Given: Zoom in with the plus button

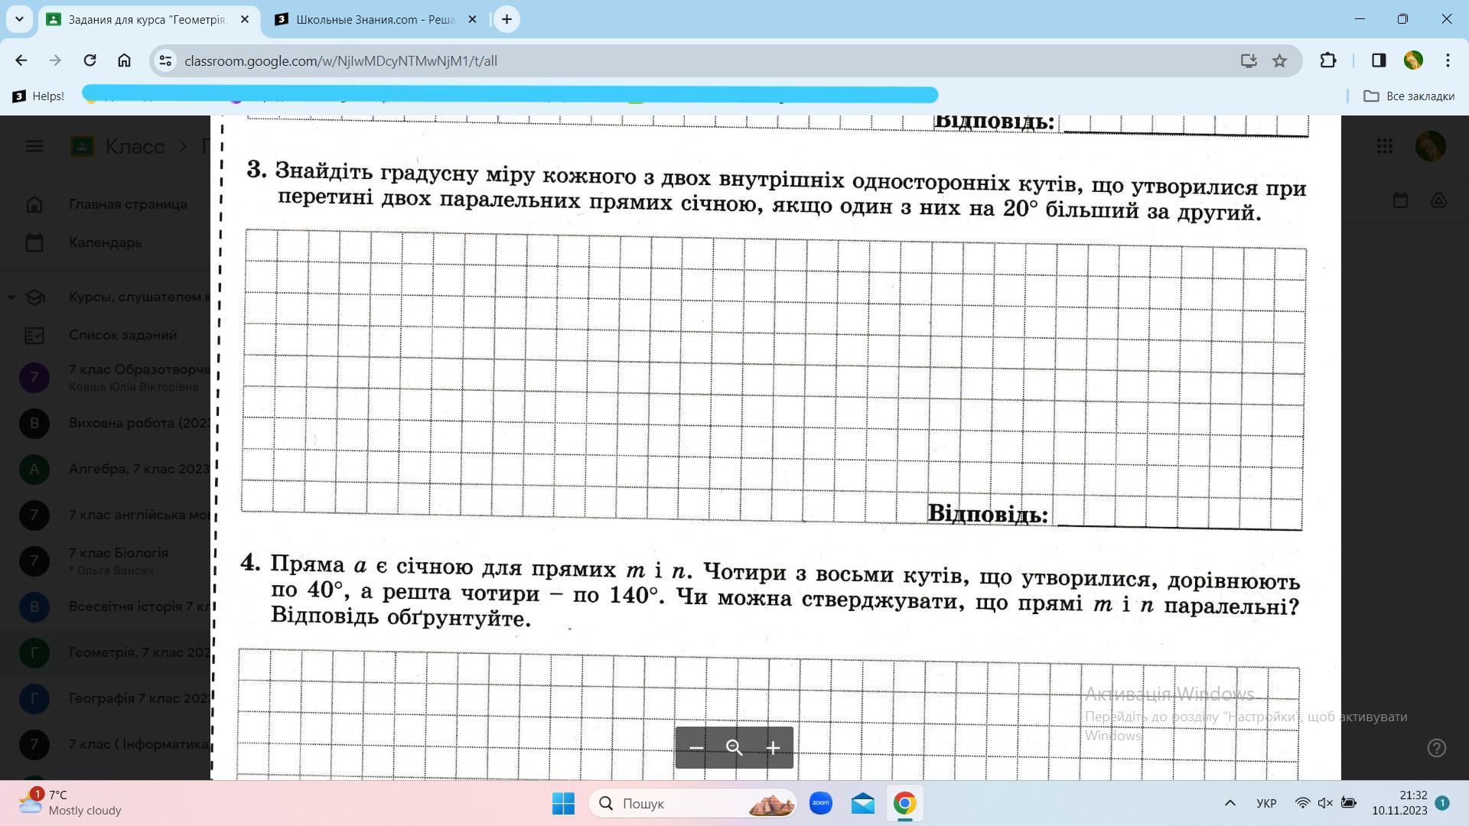Looking at the screenshot, I should pyautogui.click(x=773, y=748).
